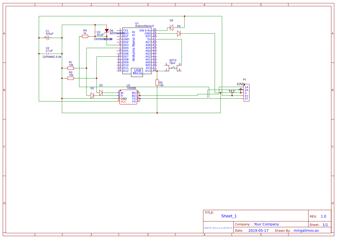Select the BZX55C3V3 zener diode D6
Screen dimensions: 337x239
point(107,31)
